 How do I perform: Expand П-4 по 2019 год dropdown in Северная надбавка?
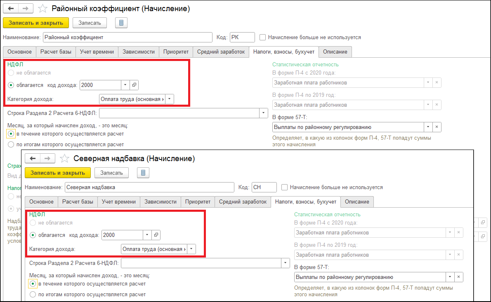450,255
